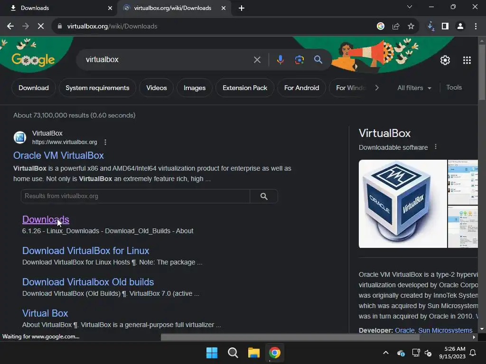Click the forward navigation arrow
This screenshot has width=486, height=364.
[26, 27]
